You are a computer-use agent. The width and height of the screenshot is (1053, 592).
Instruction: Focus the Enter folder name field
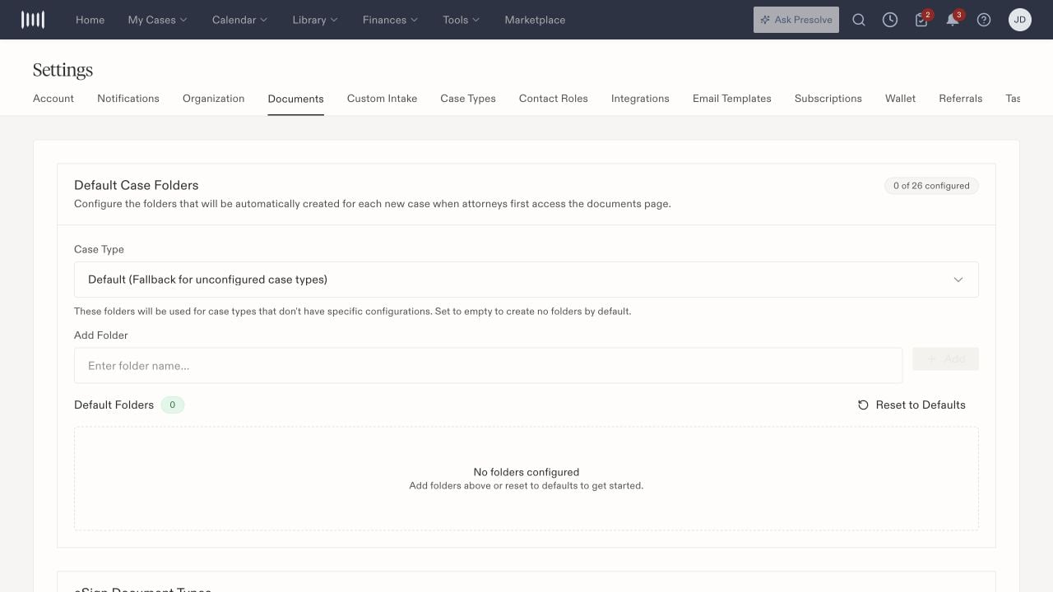click(x=488, y=366)
